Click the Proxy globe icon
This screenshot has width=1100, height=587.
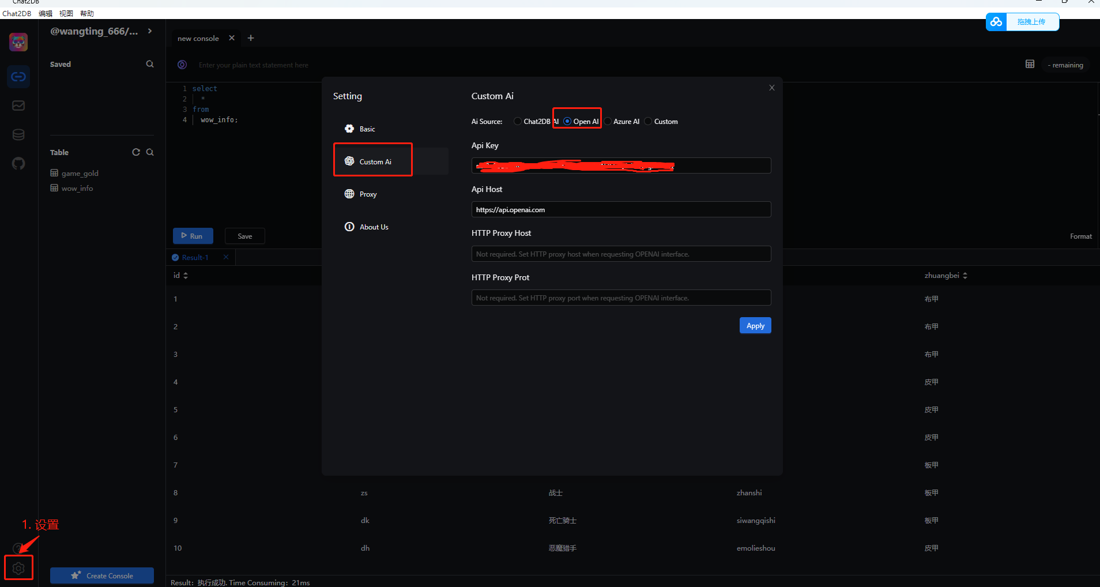349,194
